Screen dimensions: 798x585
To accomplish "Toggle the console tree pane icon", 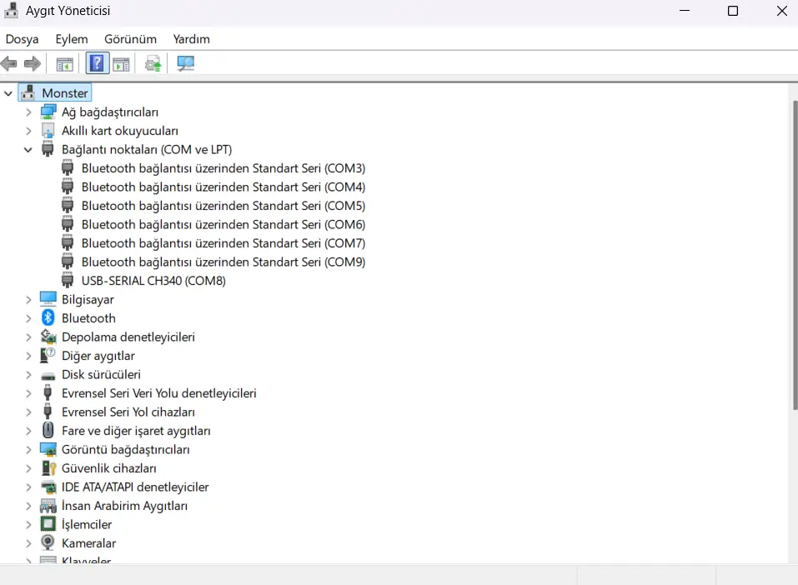I will 65,65.
